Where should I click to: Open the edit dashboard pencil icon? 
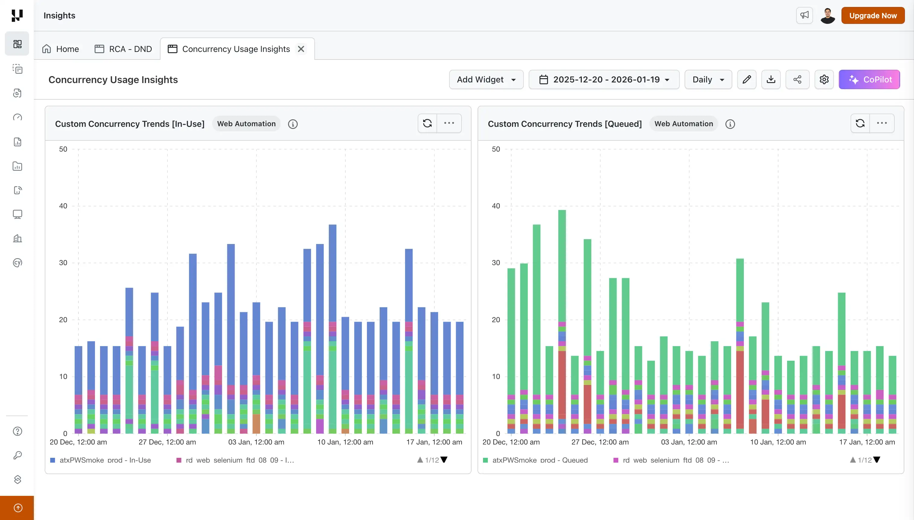[746, 79]
